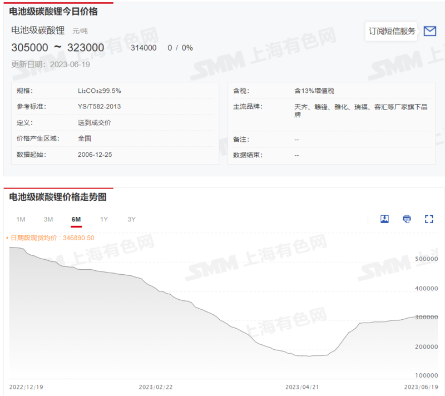Save the chart as an image
The height and width of the screenshot is (396, 445).
click(x=384, y=219)
